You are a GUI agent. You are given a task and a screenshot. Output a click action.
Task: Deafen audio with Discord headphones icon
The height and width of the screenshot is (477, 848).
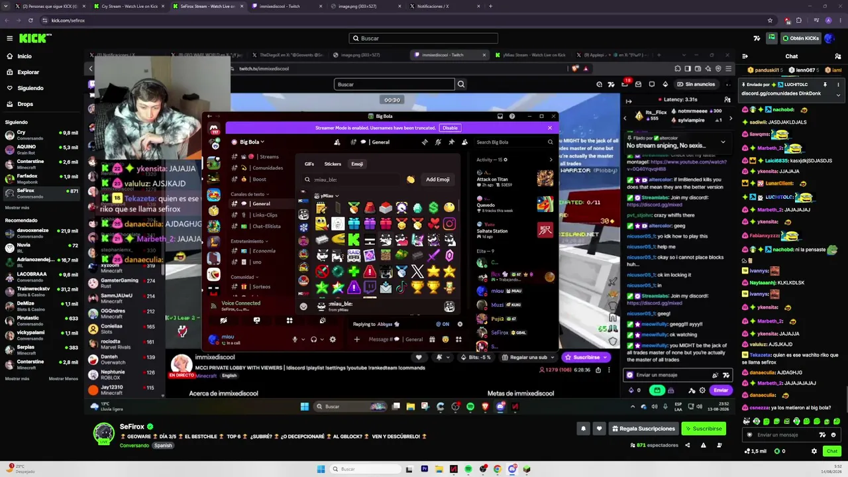[313, 339]
